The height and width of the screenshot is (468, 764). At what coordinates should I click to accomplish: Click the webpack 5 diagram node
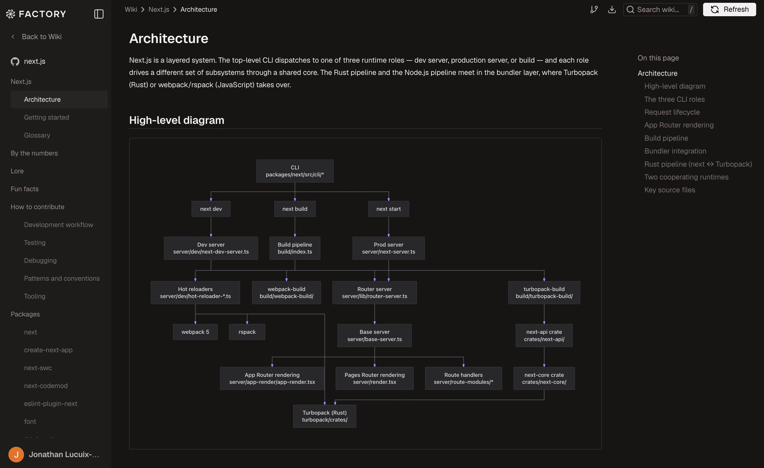[x=195, y=332]
